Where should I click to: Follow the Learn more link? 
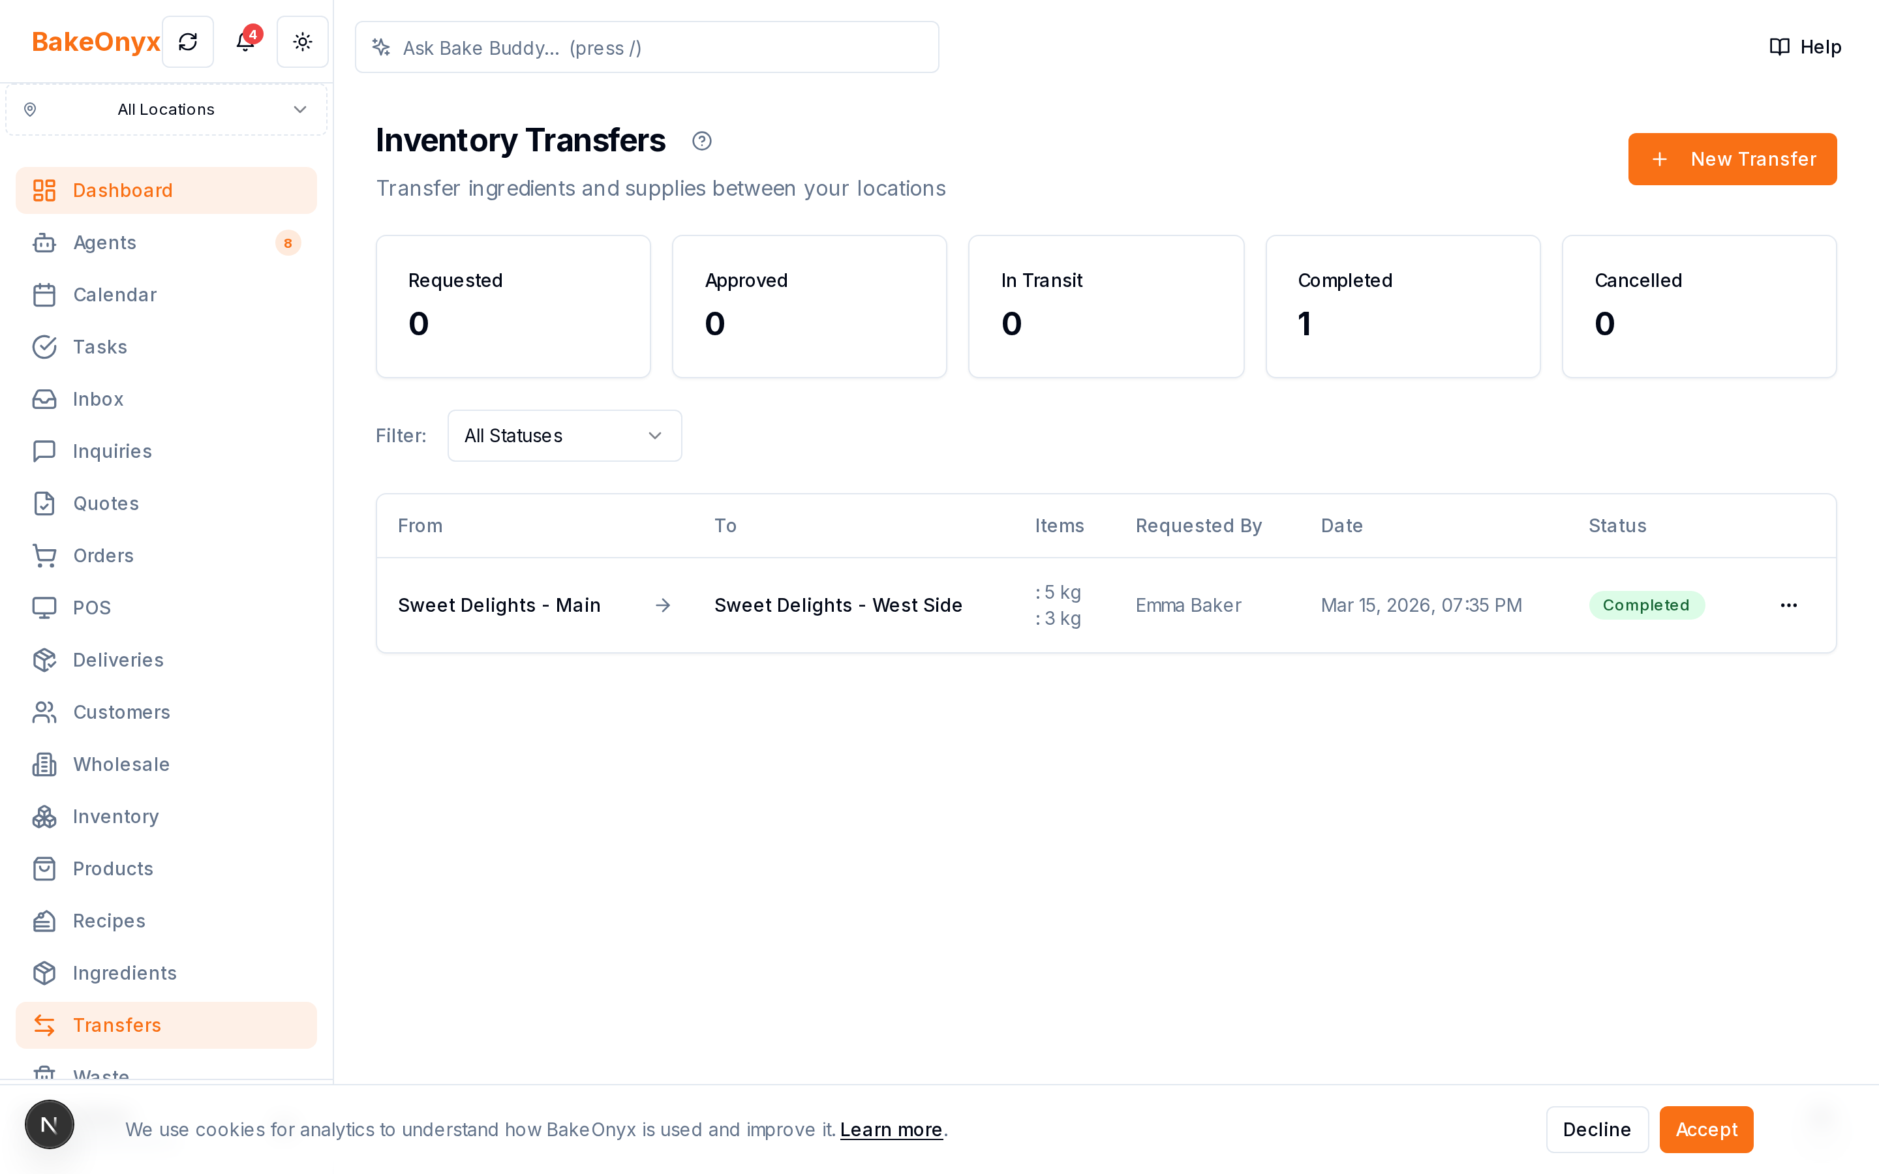point(891,1130)
